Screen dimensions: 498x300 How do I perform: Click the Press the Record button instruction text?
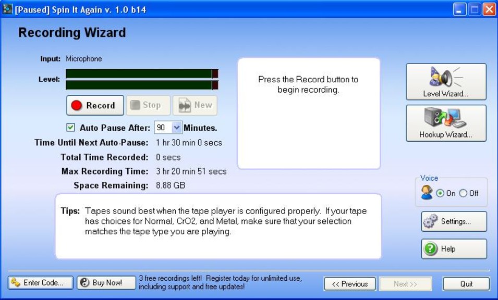coord(308,84)
